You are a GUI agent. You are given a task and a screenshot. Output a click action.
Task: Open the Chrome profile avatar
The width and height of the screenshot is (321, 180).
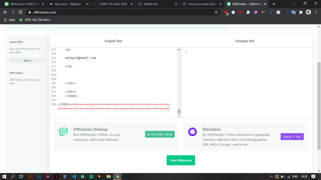[x=308, y=12]
